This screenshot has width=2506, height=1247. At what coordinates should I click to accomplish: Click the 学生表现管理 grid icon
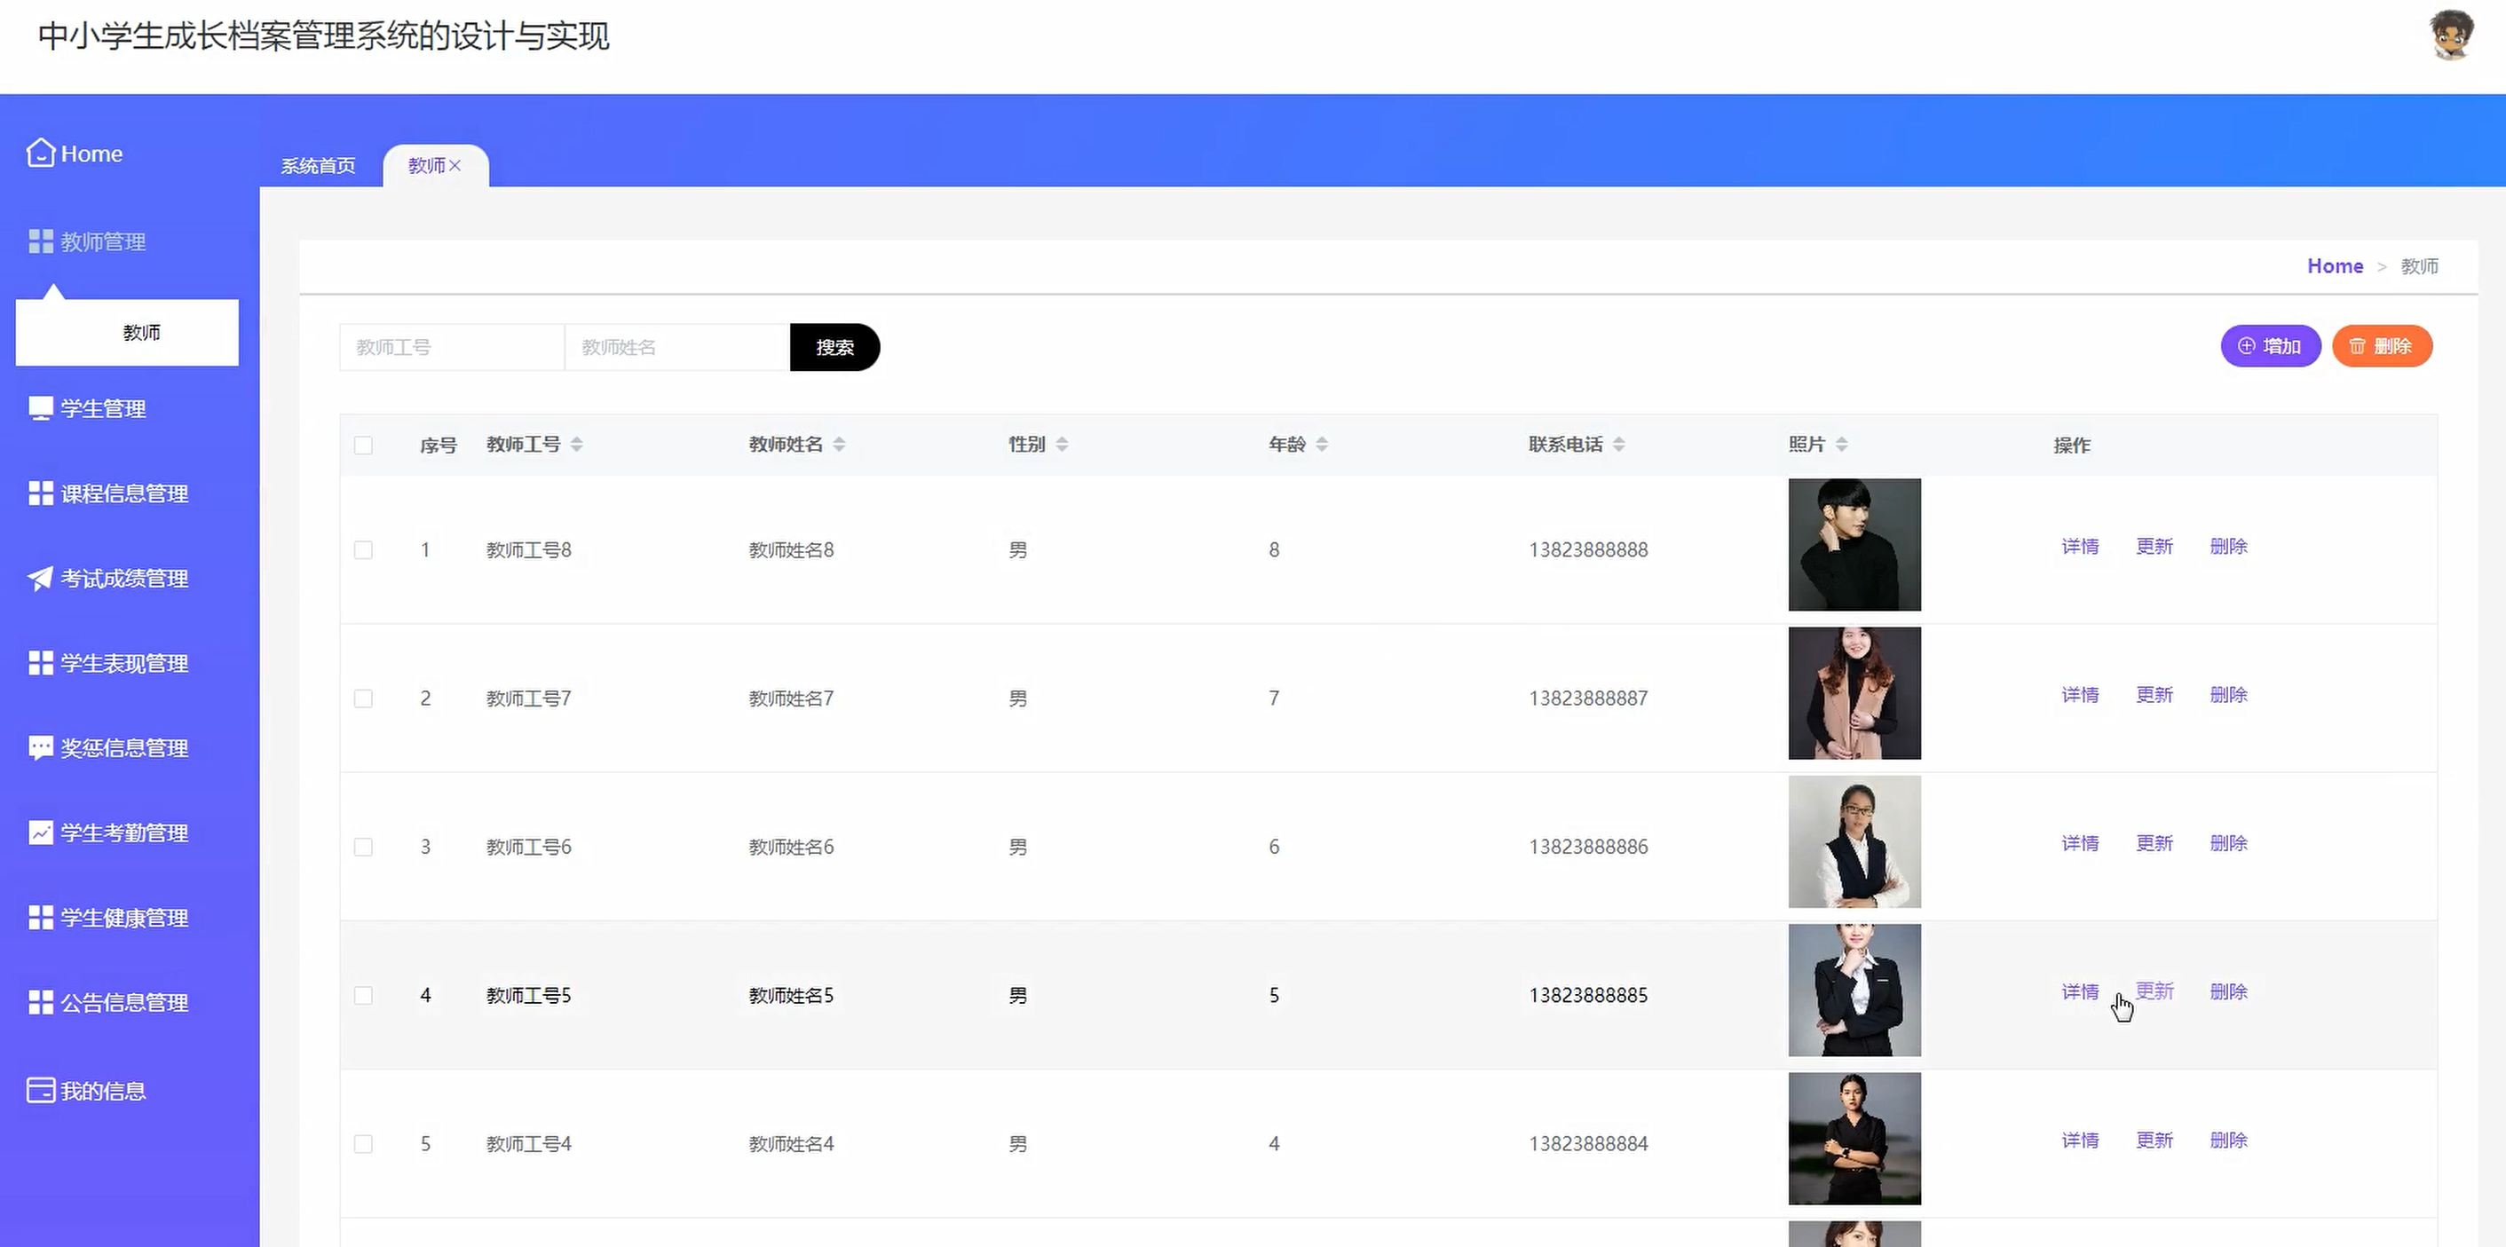click(41, 663)
